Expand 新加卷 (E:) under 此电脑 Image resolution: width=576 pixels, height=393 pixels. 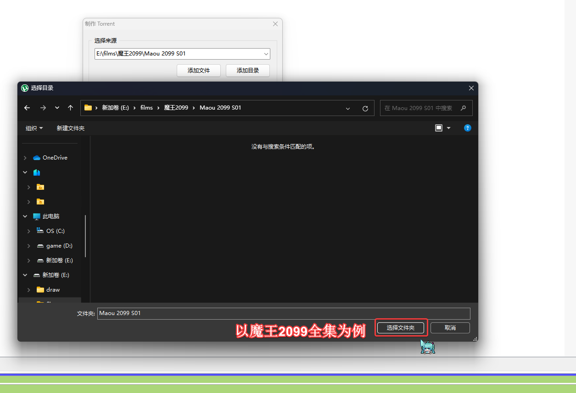pos(29,260)
